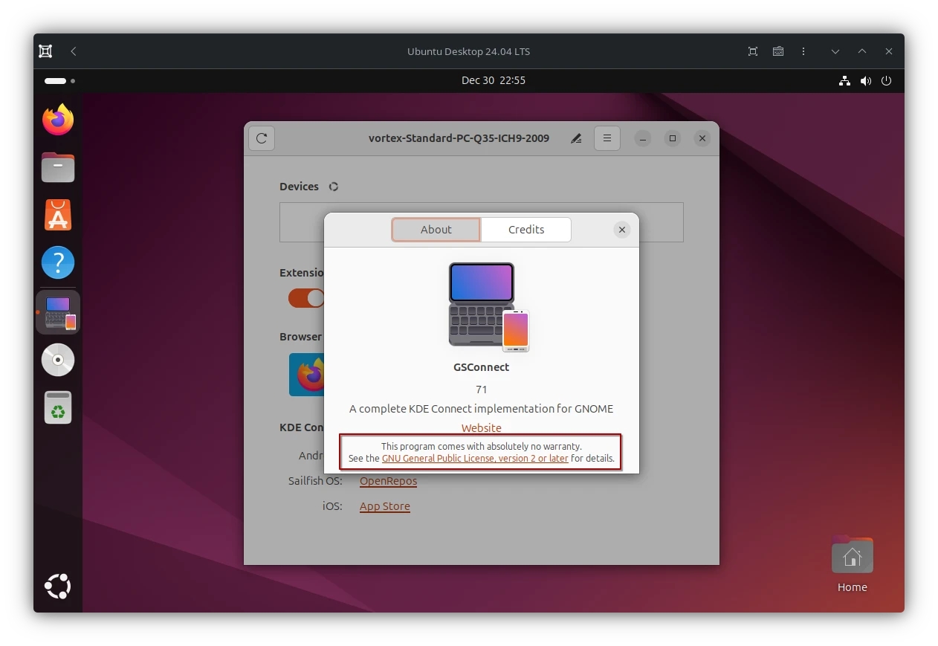938x646 pixels.
Task: Click the Firefox icon in the Browser section
Action: 309,375
